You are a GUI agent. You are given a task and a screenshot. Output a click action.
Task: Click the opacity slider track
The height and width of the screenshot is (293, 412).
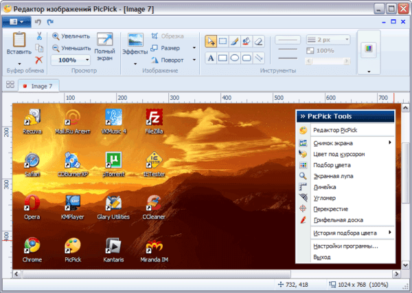[328, 61]
